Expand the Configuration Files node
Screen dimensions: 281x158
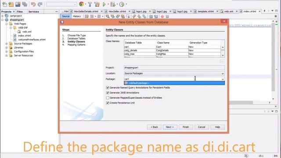tap(7, 51)
